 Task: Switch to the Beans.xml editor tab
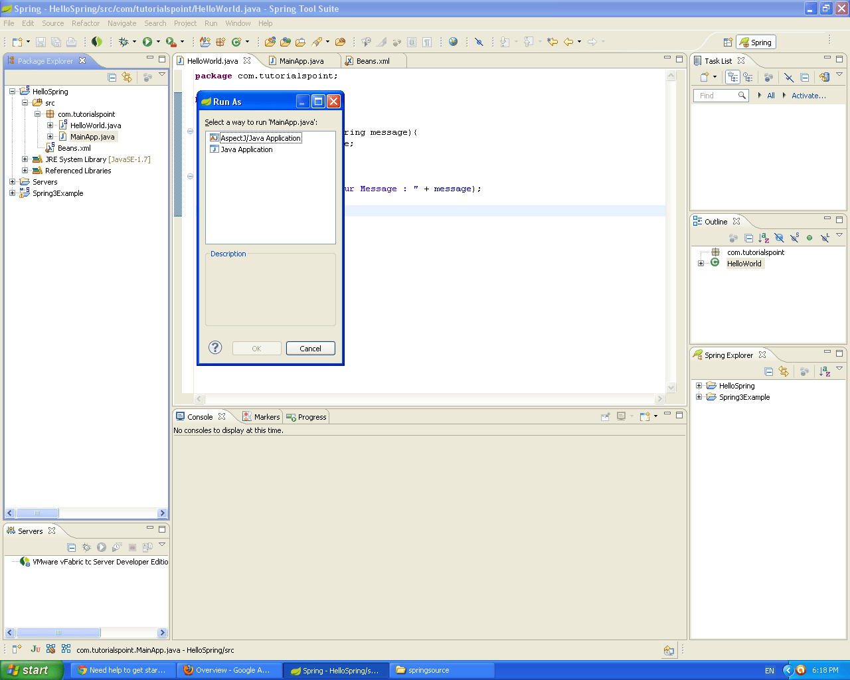tap(373, 61)
